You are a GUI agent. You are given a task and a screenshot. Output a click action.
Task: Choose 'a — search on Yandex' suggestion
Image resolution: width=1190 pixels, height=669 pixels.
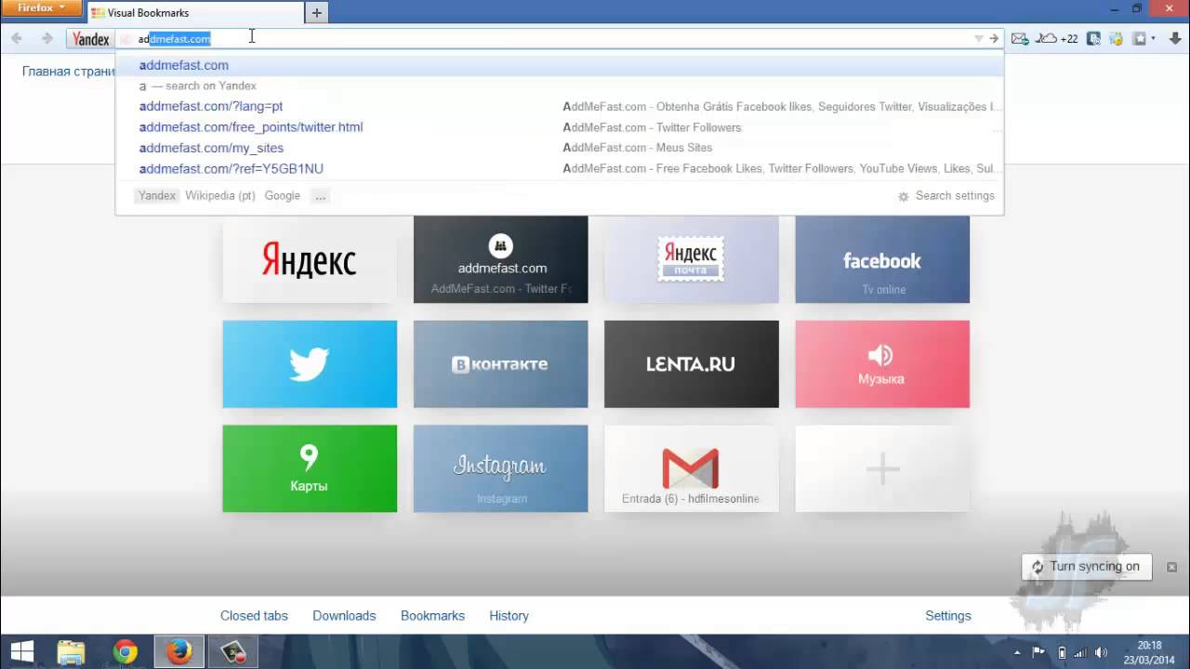point(560,85)
